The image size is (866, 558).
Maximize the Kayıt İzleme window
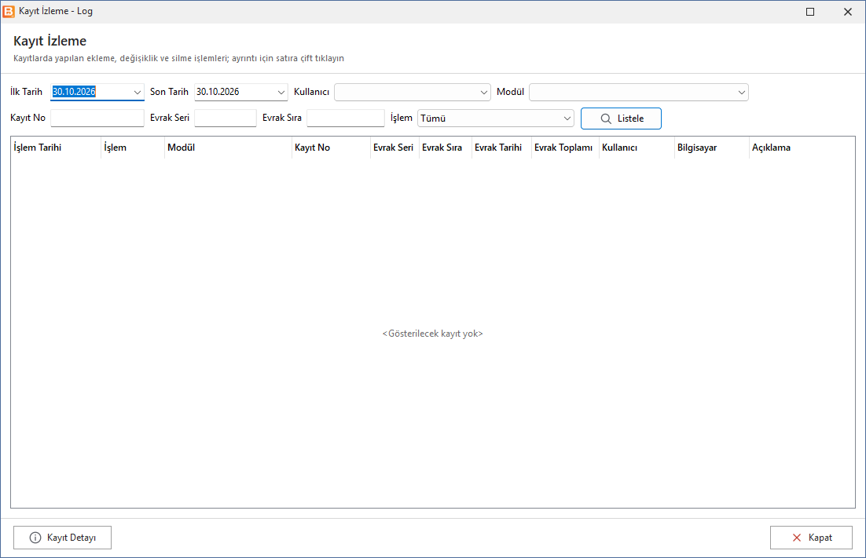(x=810, y=12)
